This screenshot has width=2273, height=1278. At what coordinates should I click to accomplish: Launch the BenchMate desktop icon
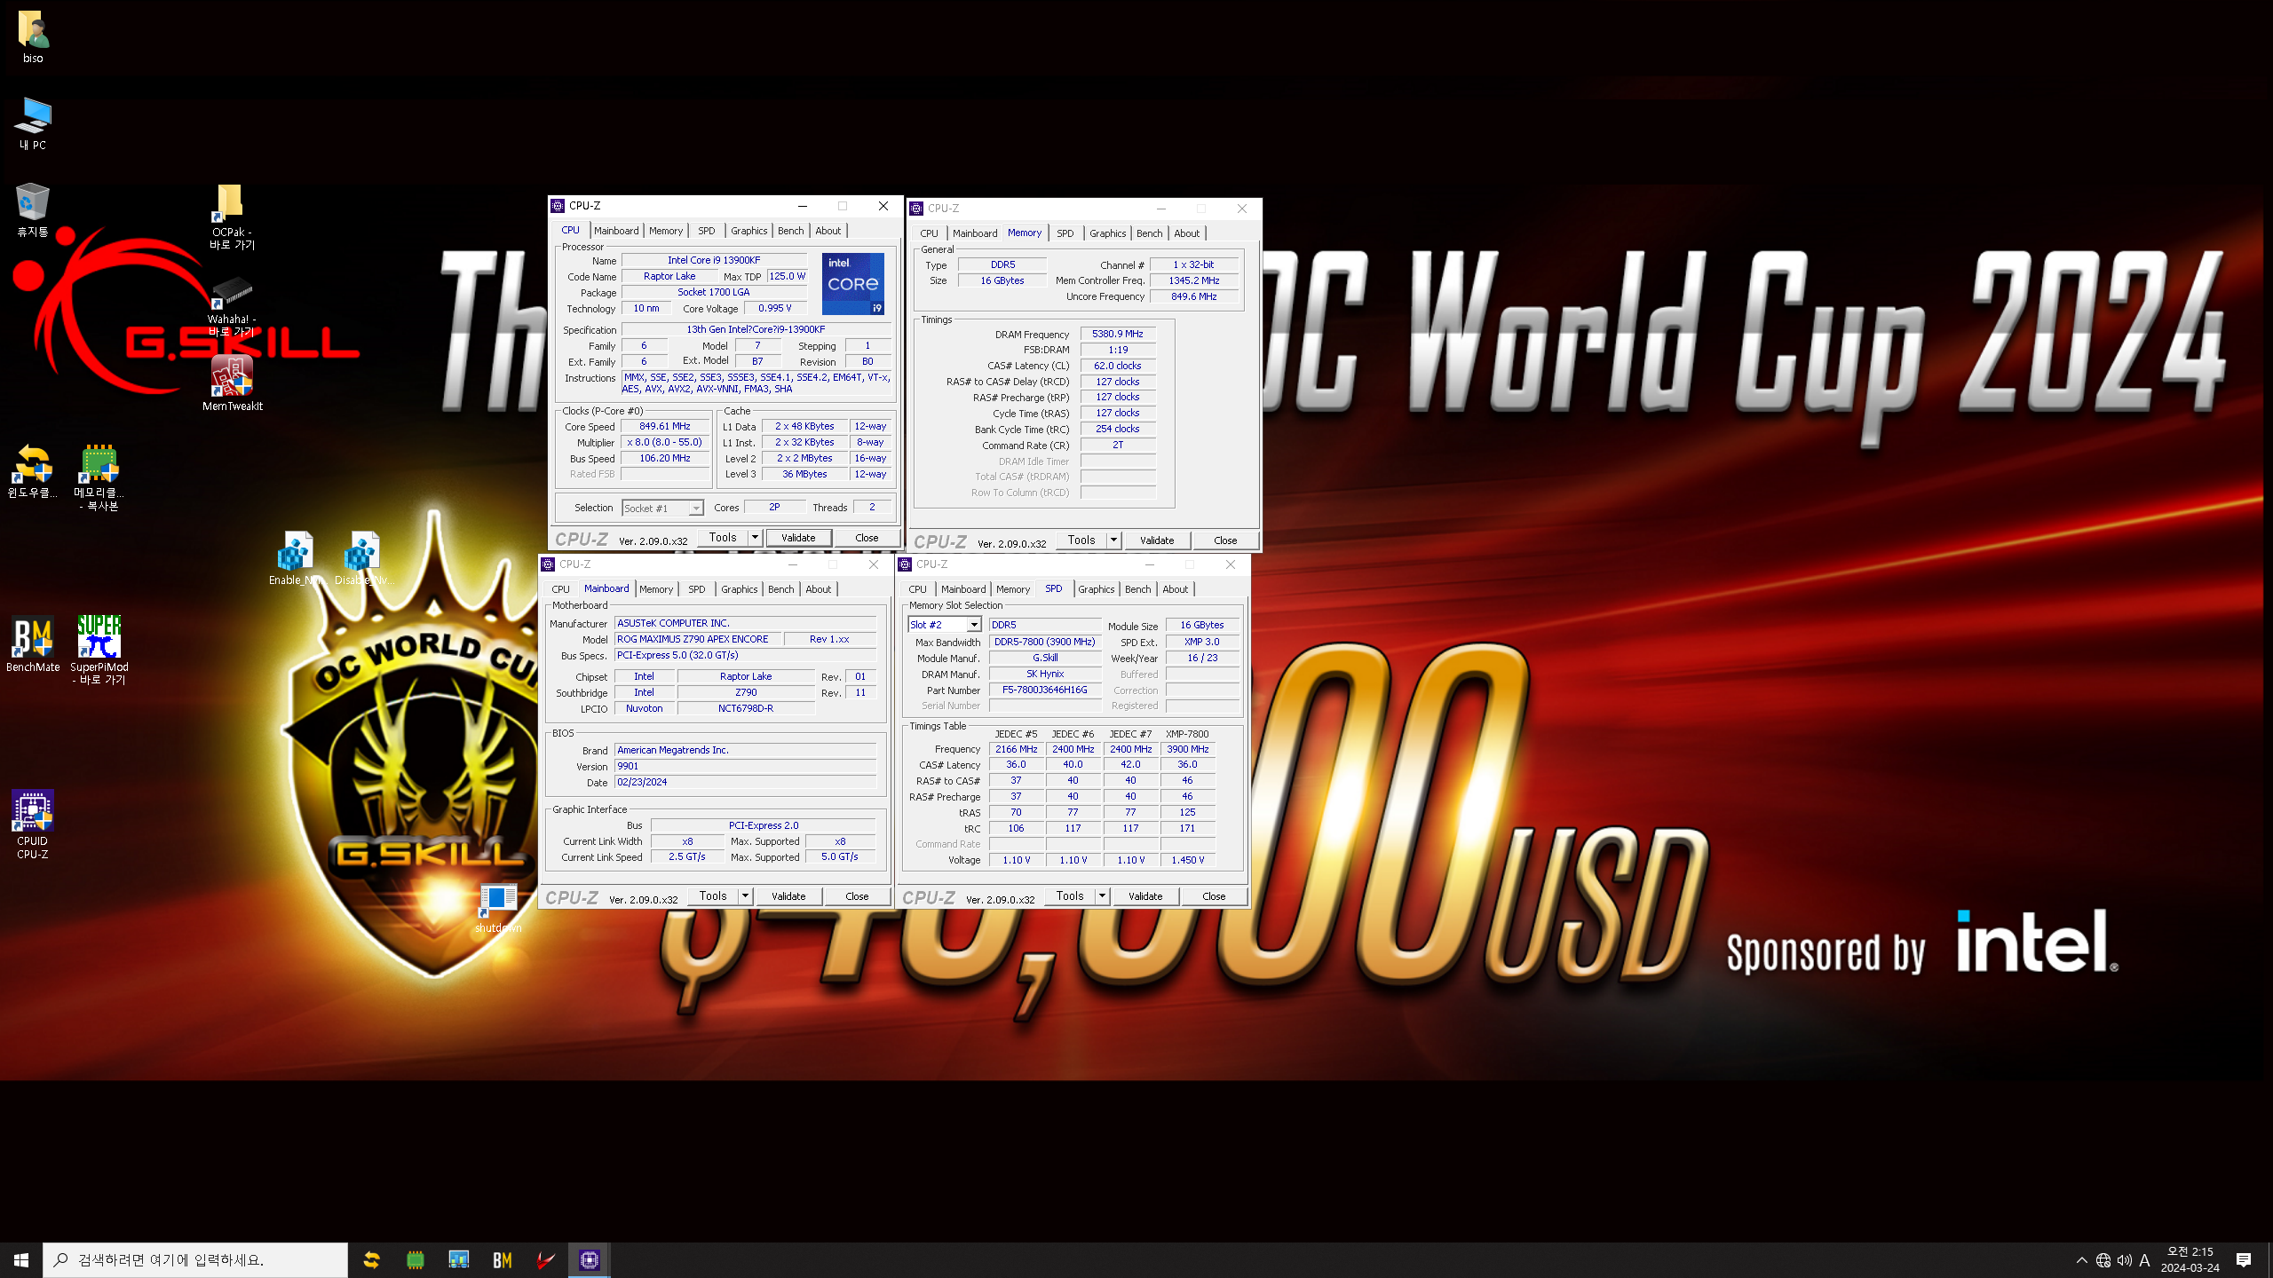(x=33, y=643)
